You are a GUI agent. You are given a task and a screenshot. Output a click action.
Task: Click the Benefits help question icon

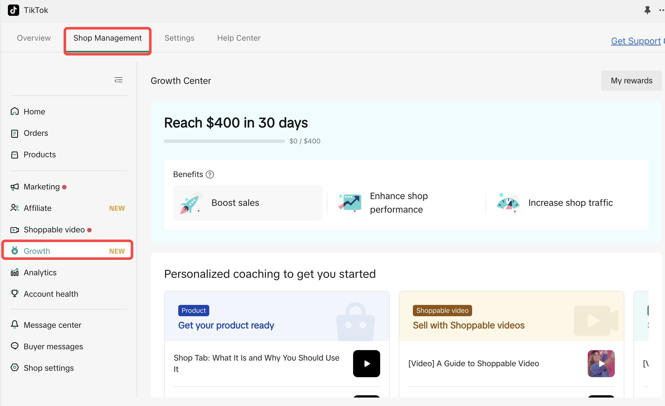click(210, 174)
